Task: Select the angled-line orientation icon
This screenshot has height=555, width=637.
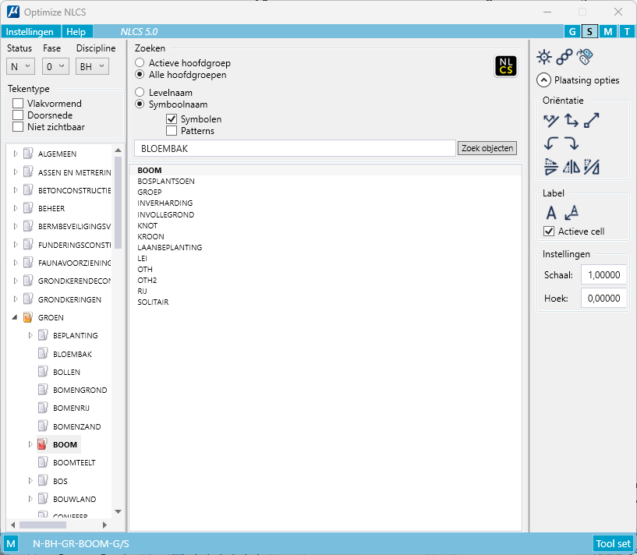Action: [551, 121]
